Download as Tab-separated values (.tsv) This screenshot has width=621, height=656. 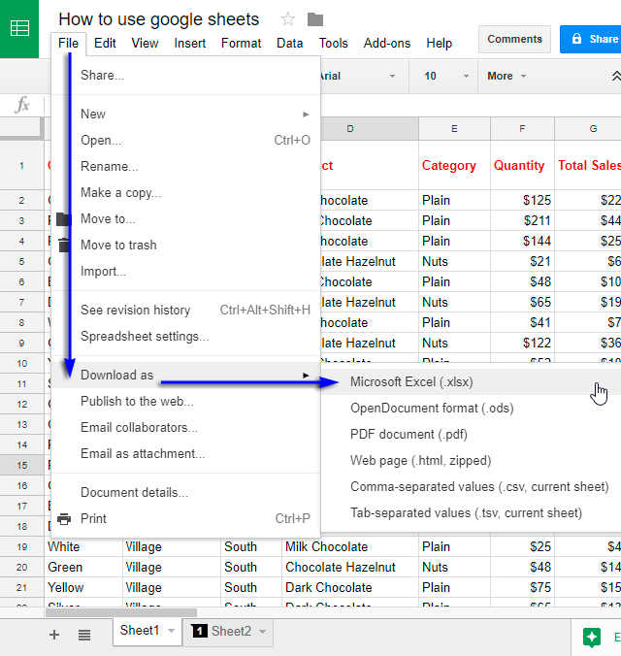[x=471, y=513]
